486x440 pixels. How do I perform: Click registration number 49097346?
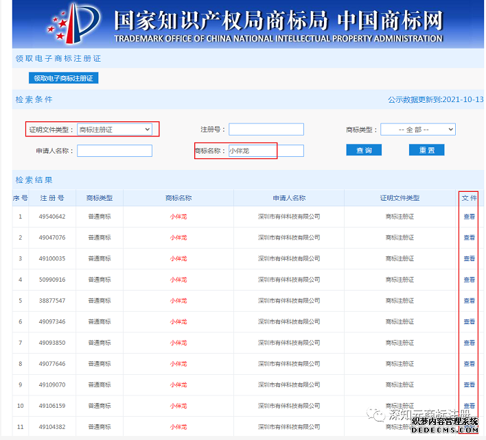(x=52, y=322)
